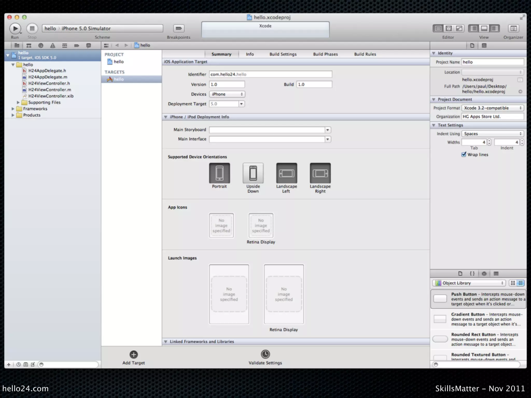Click the Validate Settings clock icon
The width and height of the screenshot is (531, 398).
click(265, 354)
